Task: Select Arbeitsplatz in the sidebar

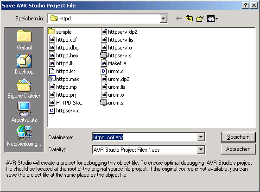Action: (24, 112)
